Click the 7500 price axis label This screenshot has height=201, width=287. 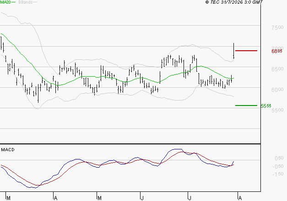pyautogui.click(x=277, y=27)
